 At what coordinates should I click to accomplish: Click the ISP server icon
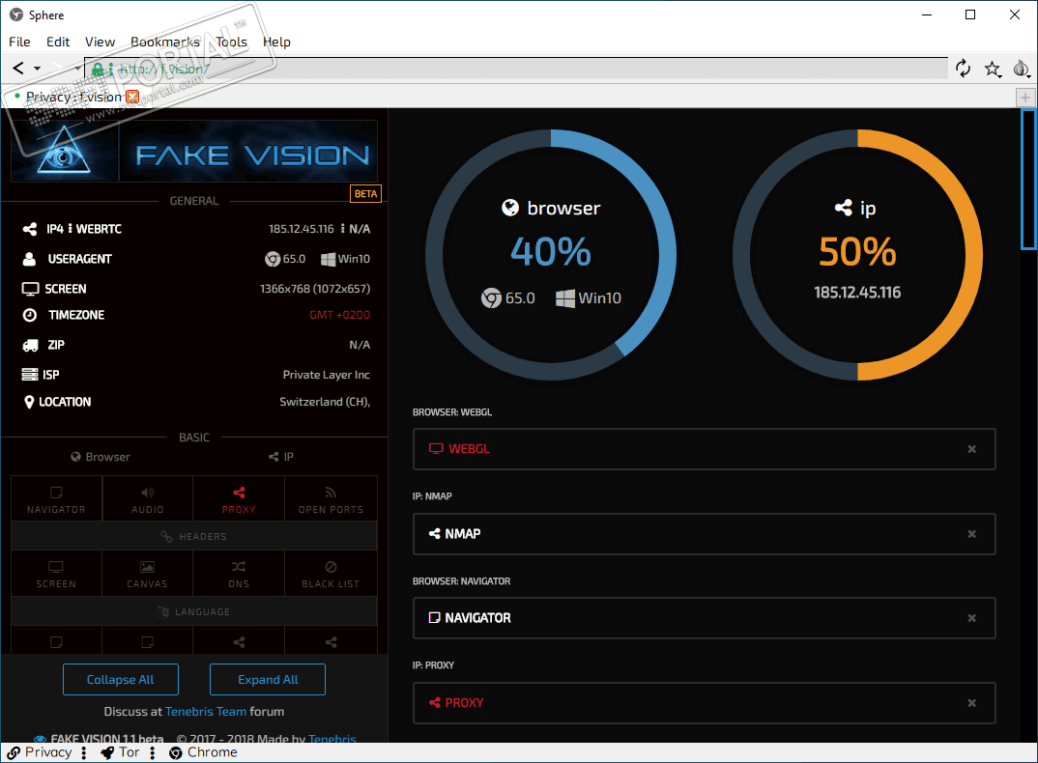(30, 375)
